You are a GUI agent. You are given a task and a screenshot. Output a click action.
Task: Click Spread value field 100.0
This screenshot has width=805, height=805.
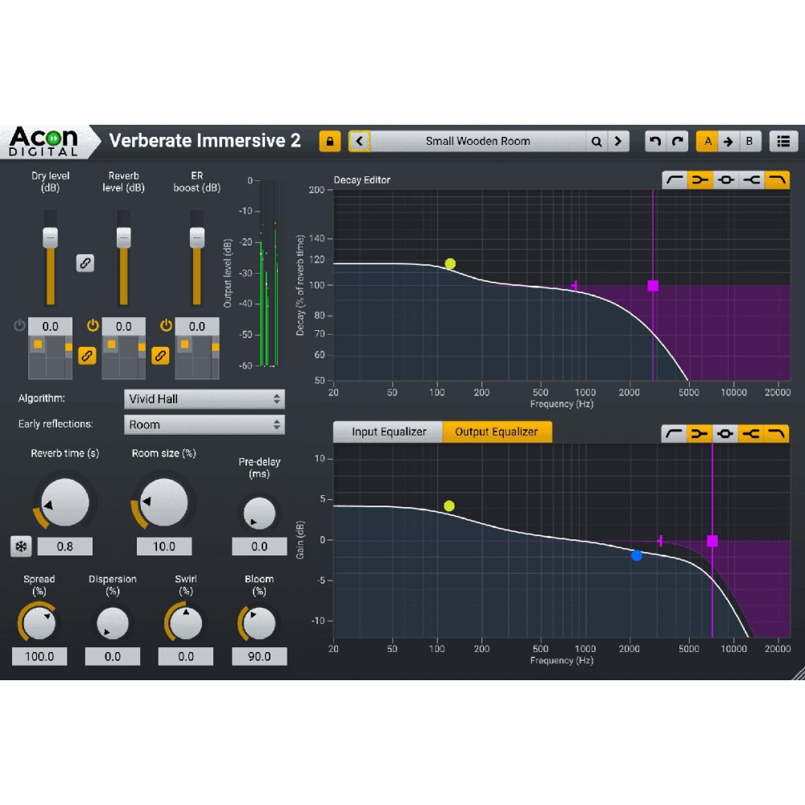39,657
